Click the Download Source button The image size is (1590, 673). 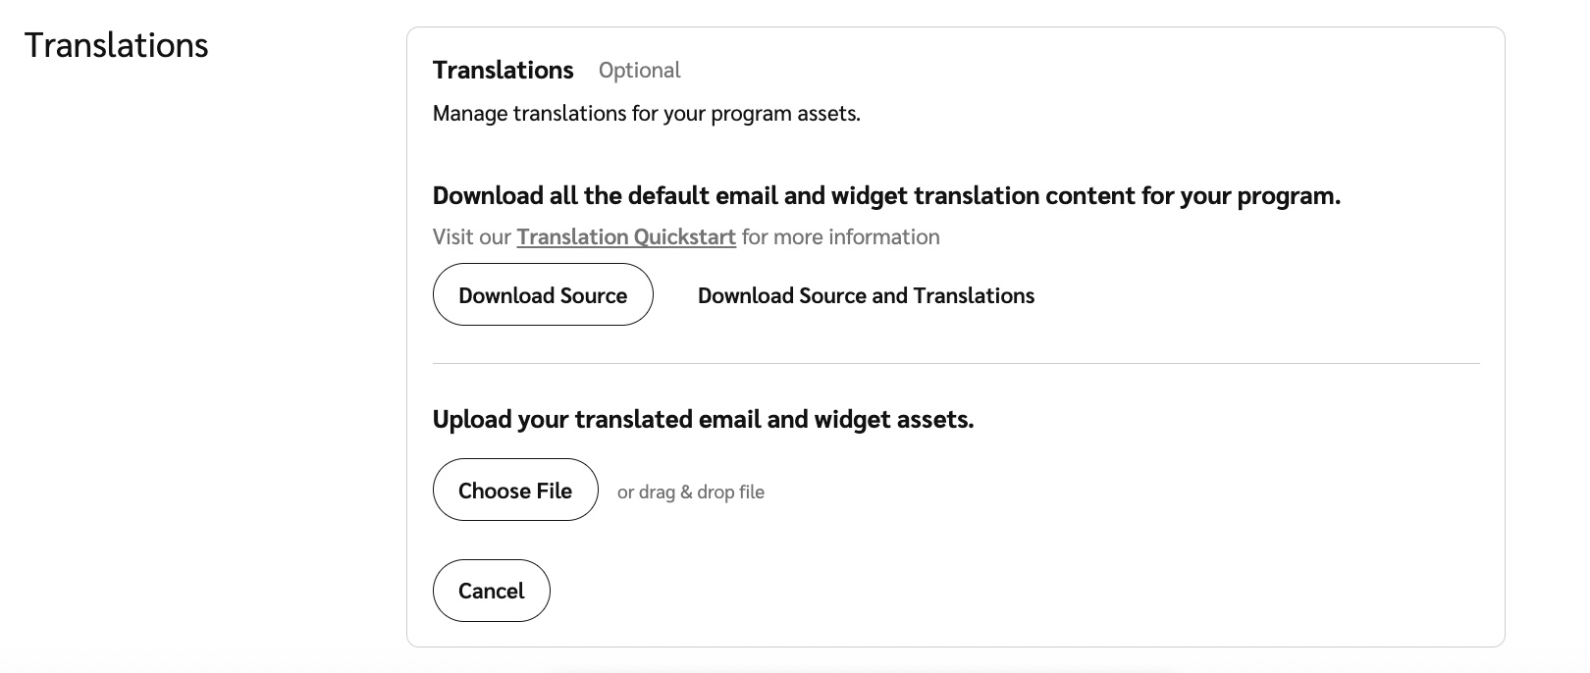543,295
